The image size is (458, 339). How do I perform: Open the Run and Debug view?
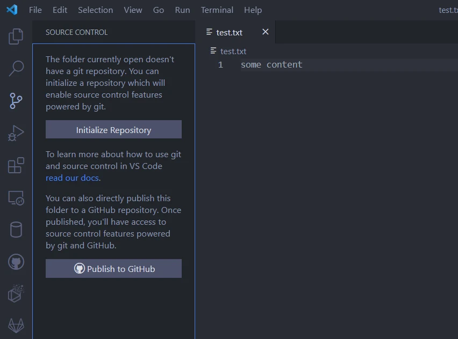[16, 133]
